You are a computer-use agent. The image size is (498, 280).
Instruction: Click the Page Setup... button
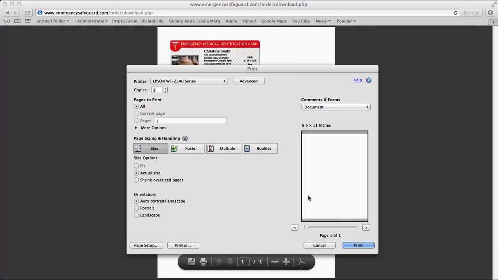146,245
